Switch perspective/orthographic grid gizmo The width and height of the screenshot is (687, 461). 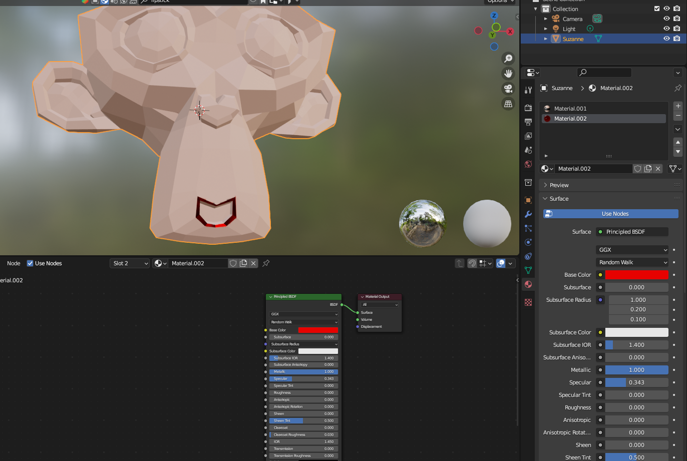(508, 104)
